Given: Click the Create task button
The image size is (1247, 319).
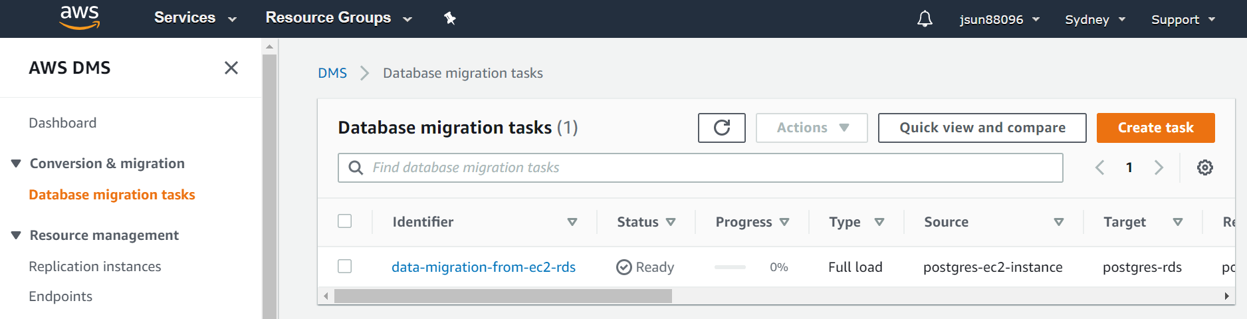Looking at the screenshot, I should [1155, 128].
